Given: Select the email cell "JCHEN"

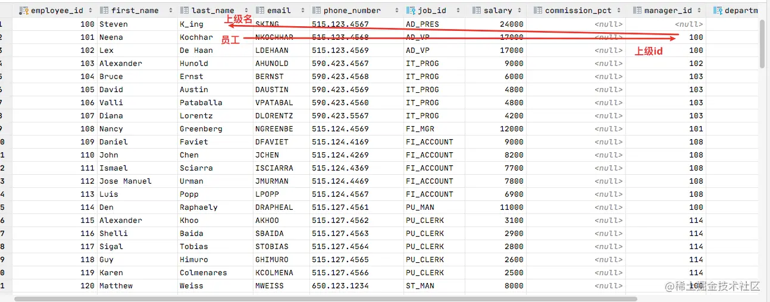Looking at the screenshot, I should coord(267,155).
